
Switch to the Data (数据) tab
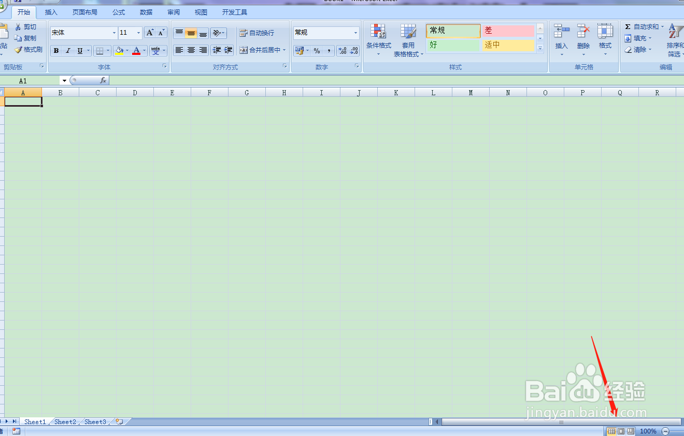[146, 12]
